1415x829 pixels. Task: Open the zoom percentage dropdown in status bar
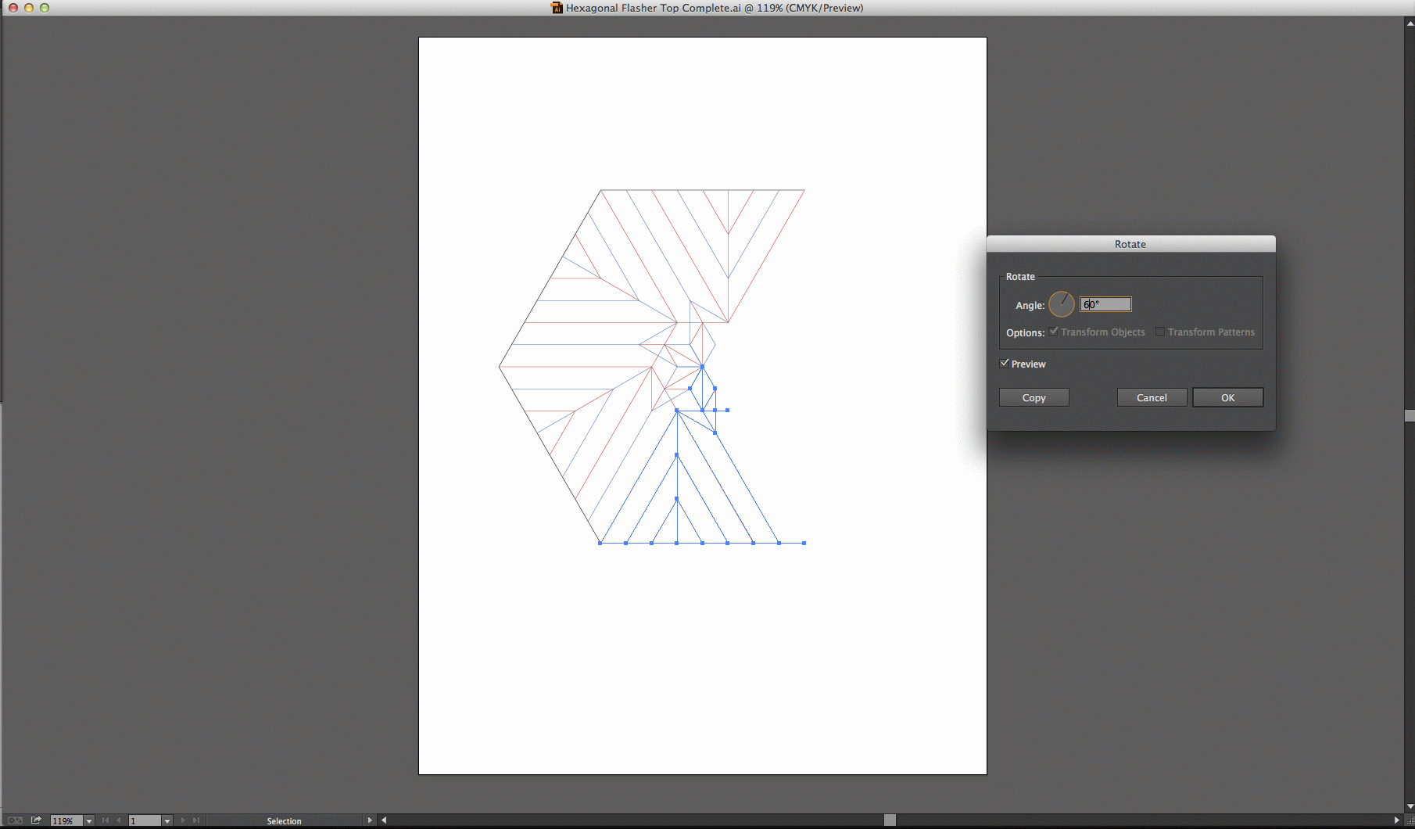click(x=88, y=820)
